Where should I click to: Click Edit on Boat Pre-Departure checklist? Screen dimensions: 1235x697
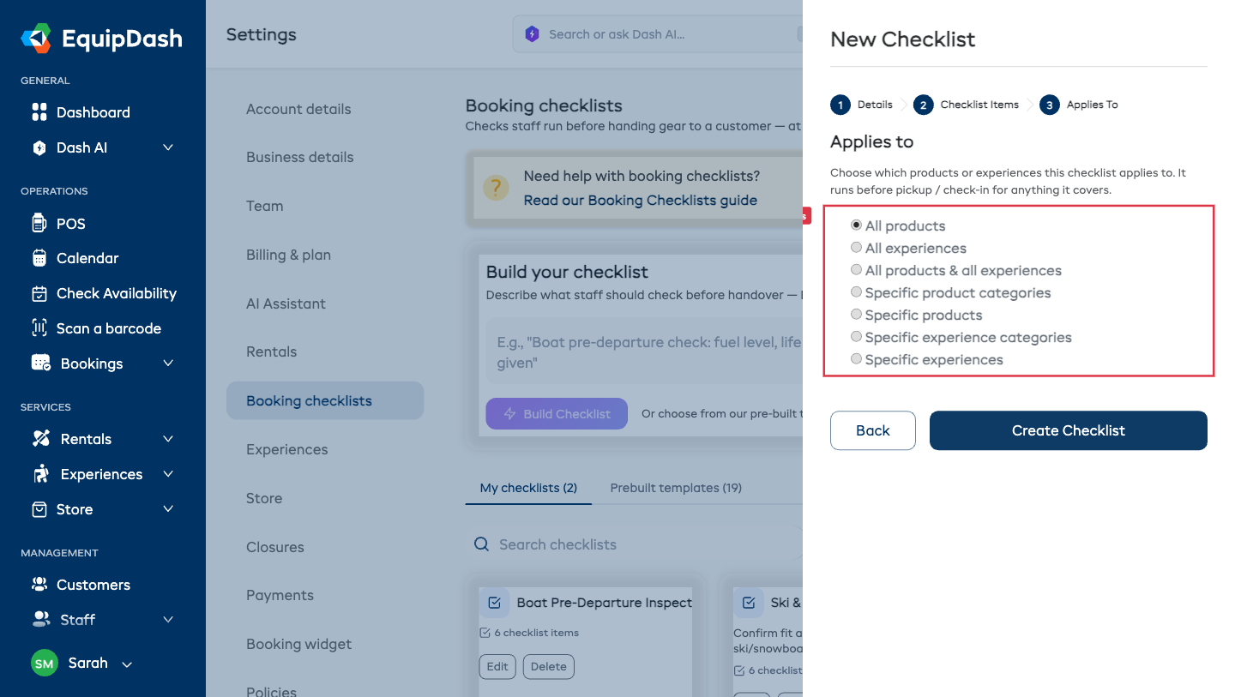click(x=497, y=666)
